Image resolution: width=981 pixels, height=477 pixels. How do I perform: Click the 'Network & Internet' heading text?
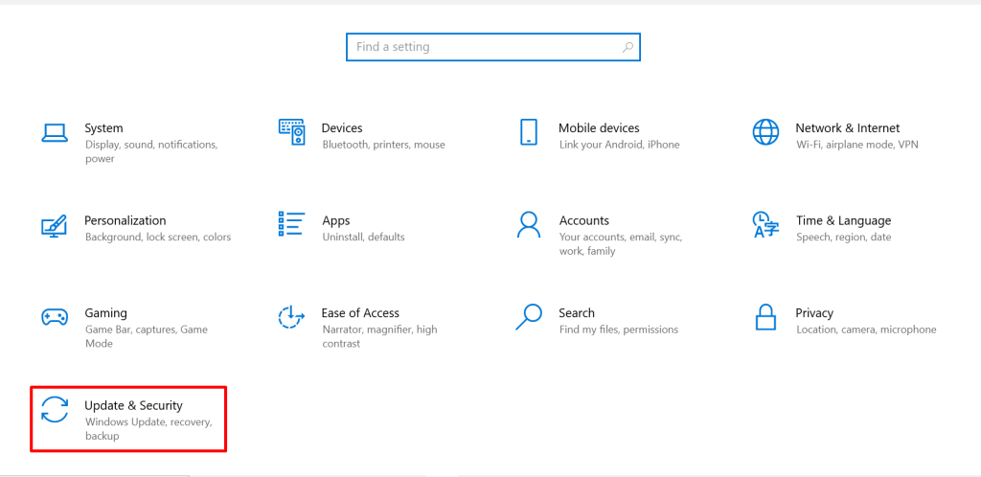tap(847, 128)
